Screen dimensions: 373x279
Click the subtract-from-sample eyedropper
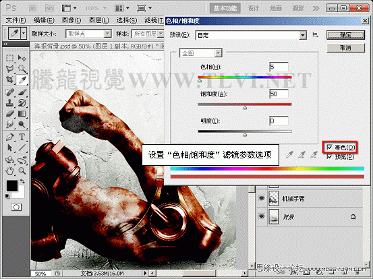[x=314, y=155]
